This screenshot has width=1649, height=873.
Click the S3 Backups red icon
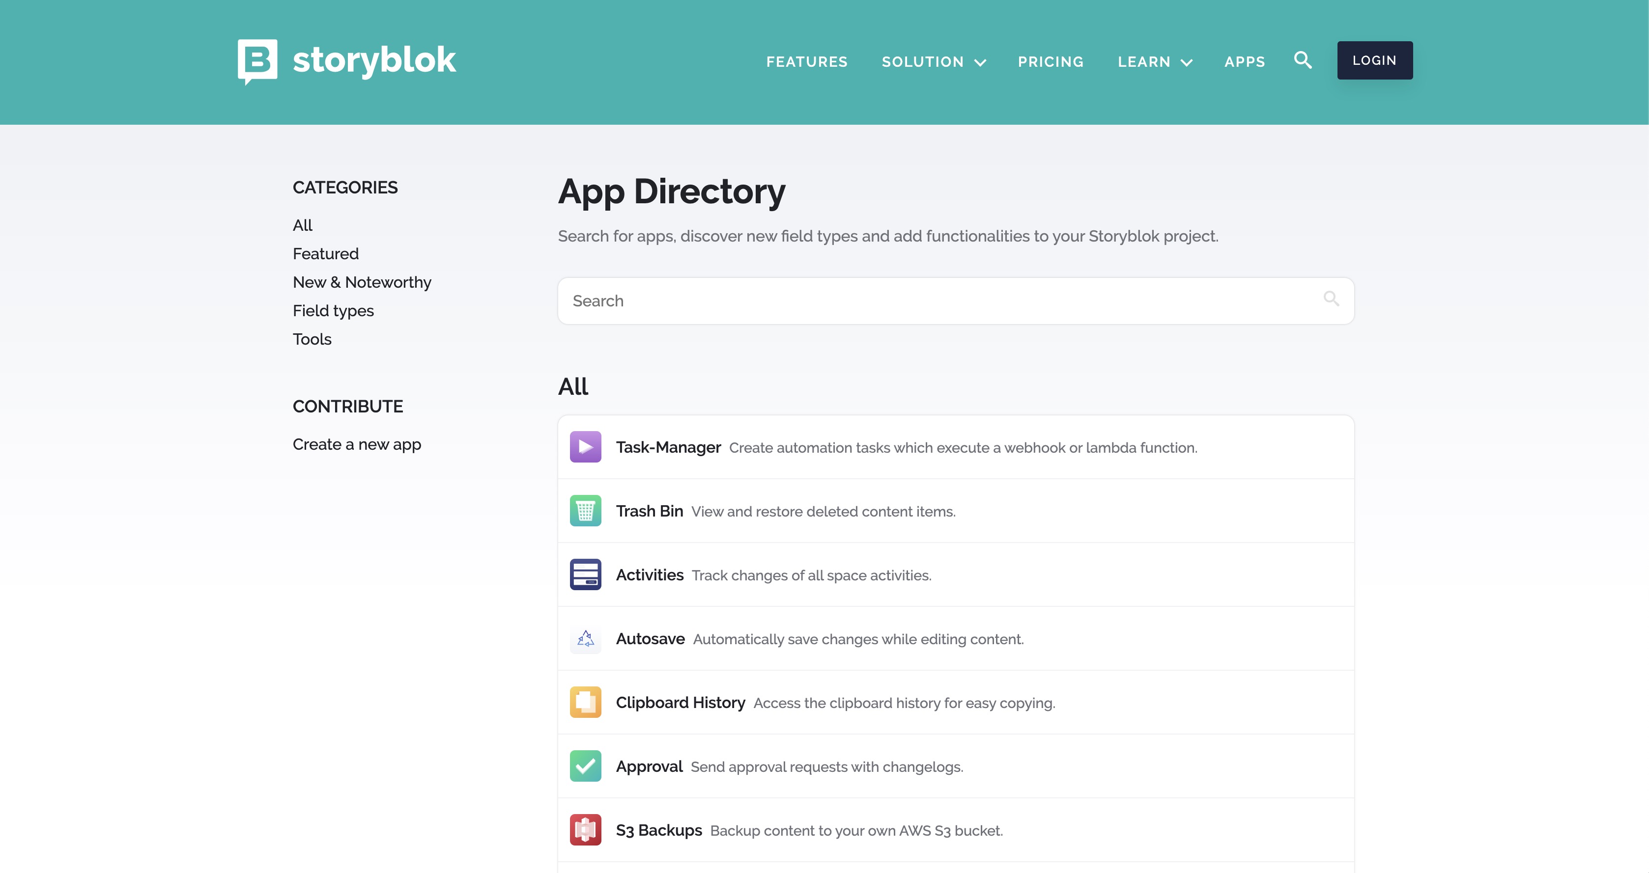tap(585, 830)
